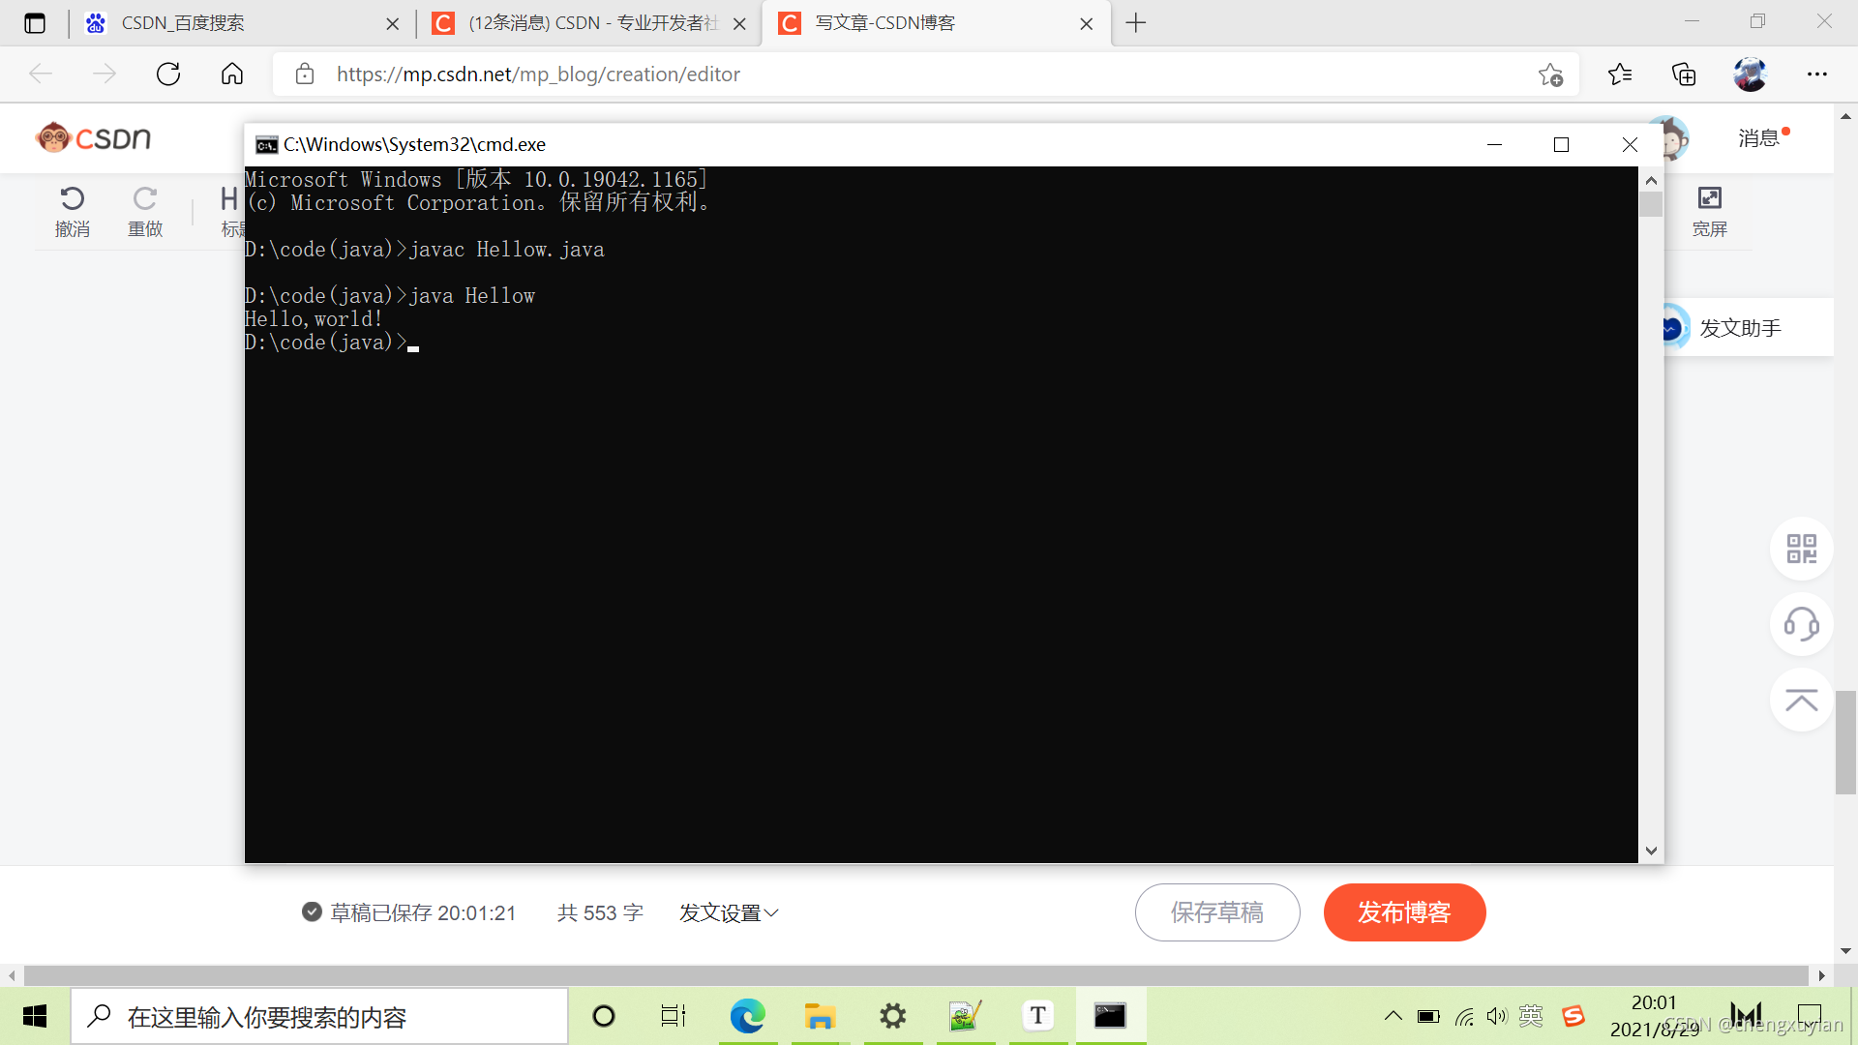Open 消息 notifications with red dot

click(1759, 138)
